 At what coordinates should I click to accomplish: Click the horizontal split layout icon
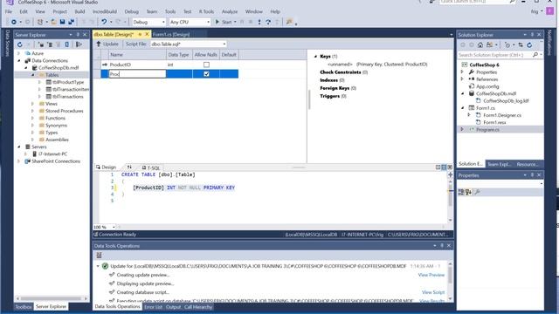point(444,167)
